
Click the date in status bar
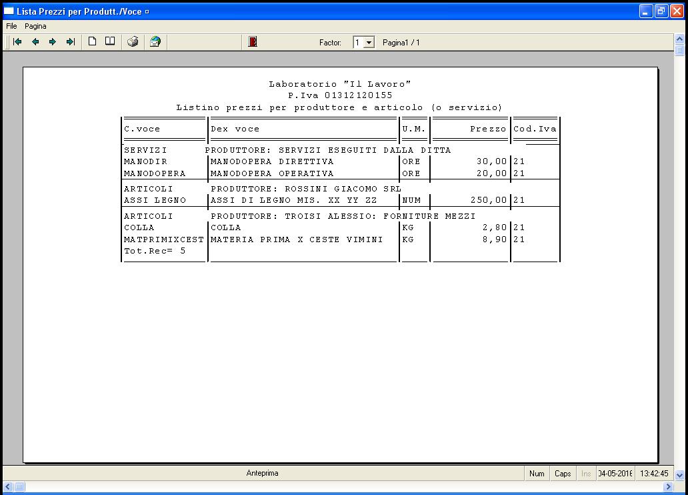[615, 474]
